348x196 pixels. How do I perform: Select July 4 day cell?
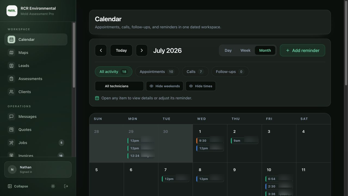[x=313, y=143]
